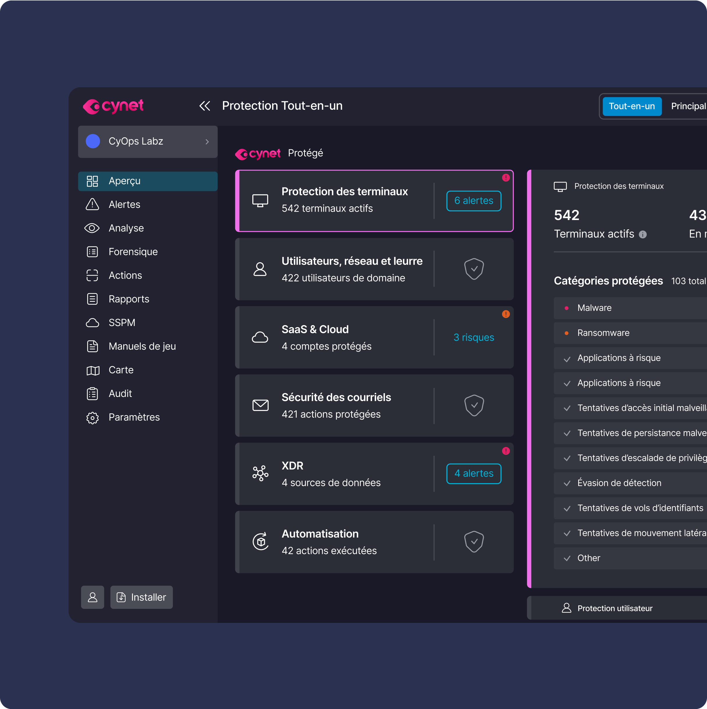Select Manuels de jeu menu item
Viewport: 707px width, 709px height.
142,346
